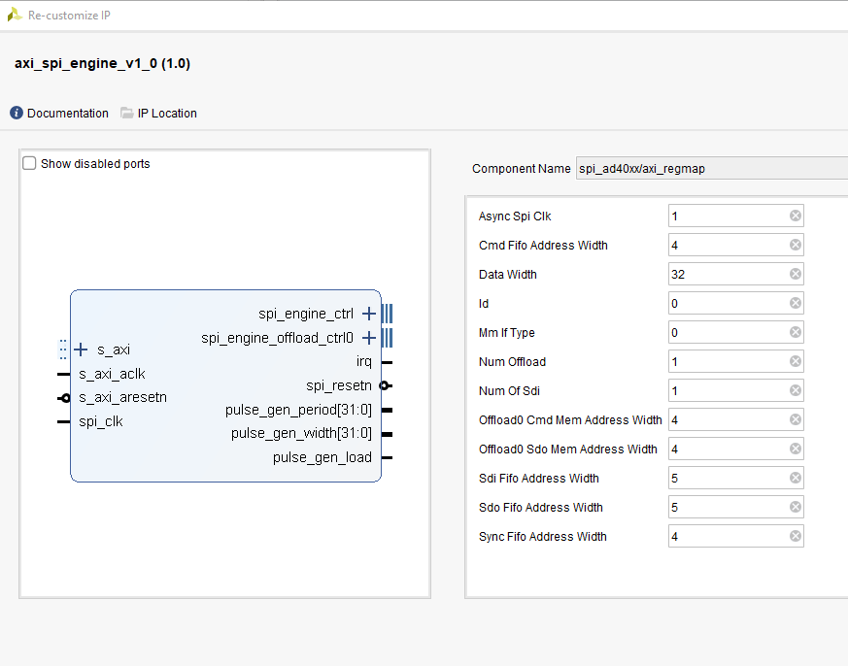Viewport: 848px width, 666px height.
Task: Clear the Async Spi Clk field value
Action: pyautogui.click(x=795, y=216)
